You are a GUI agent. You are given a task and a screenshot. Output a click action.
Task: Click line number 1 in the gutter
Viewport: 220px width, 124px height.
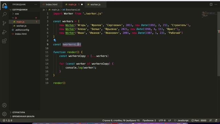pyautogui.click(x=47, y=14)
